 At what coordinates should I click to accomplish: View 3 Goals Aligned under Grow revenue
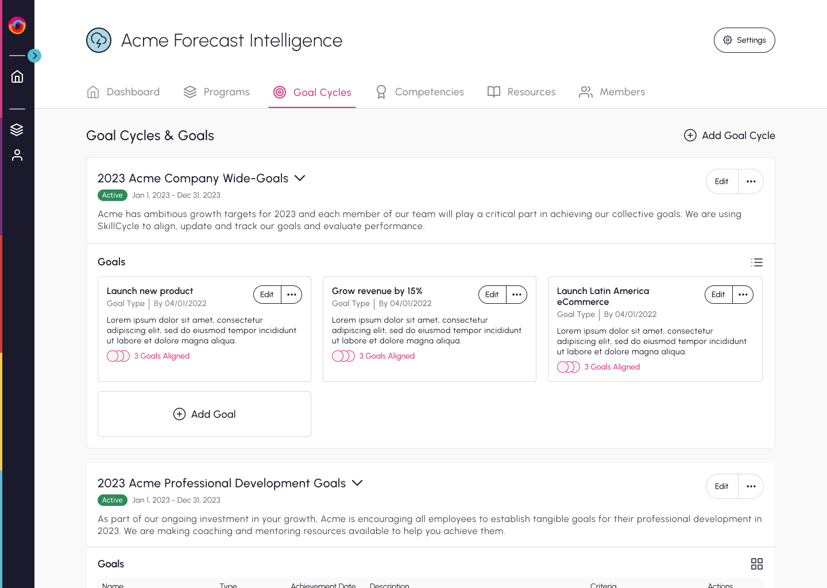pos(373,356)
